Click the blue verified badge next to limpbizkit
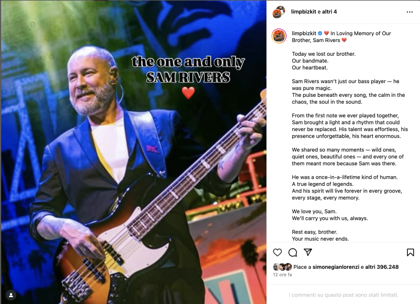420x304 pixels. click(x=320, y=33)
